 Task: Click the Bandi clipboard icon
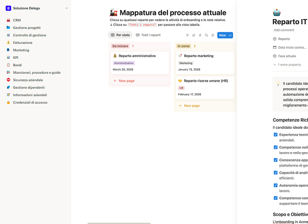coord(8,65)
